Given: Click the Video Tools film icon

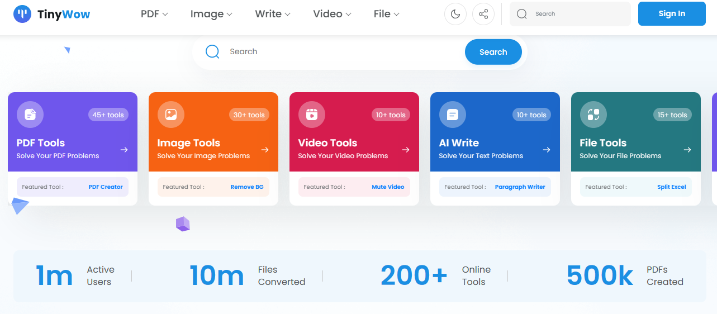Looking at the screenshot, I should coord(312,115).
